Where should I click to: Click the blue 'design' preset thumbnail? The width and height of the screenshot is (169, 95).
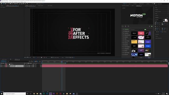(148, 46)
